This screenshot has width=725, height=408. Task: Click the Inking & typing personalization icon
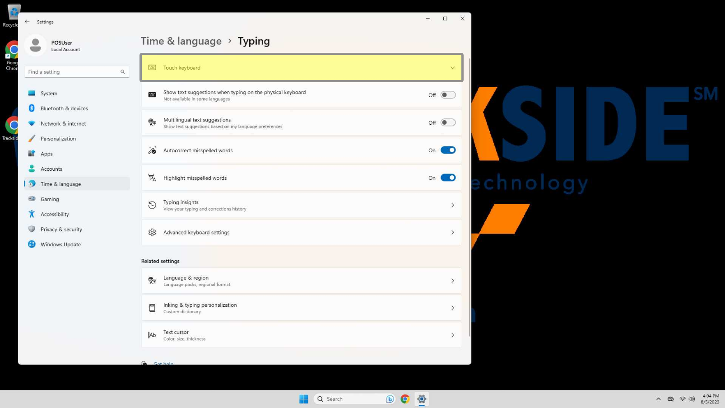tap(152, 308)
